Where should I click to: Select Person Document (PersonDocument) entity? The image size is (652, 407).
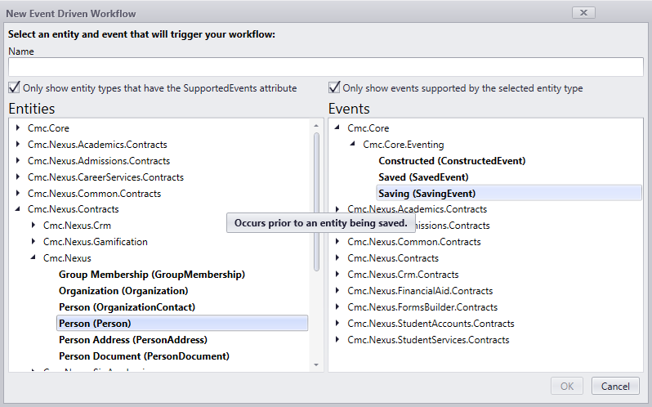[x=144, y=356]
